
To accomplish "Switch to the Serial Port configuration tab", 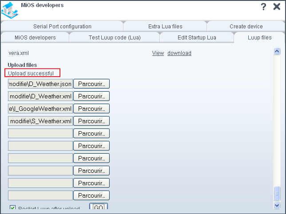I will click(x=62, y=27).
